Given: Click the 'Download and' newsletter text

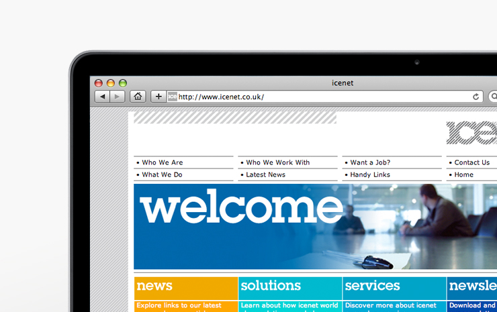Looking at the screenshot, I should click(472, 305).
